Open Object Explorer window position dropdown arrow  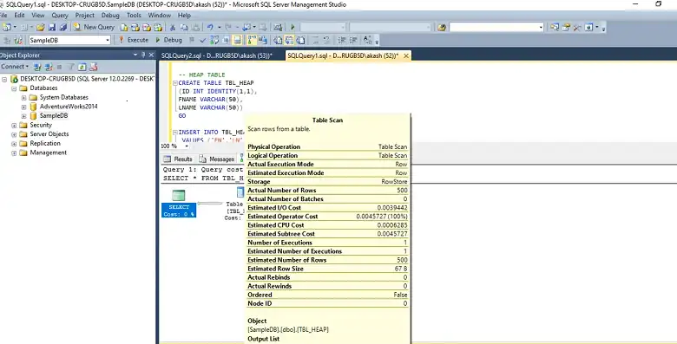[135, 55]
